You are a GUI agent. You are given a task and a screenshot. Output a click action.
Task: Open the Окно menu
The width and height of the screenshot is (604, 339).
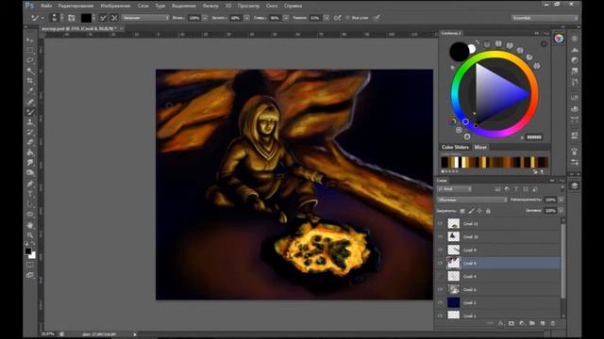[x=272, y=6]
